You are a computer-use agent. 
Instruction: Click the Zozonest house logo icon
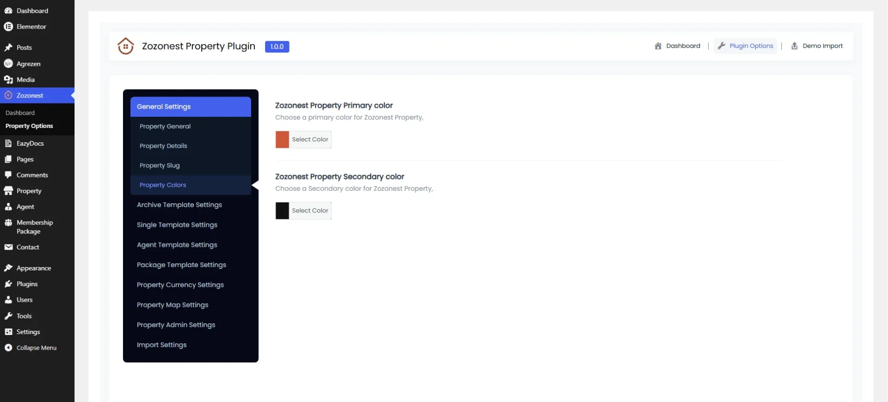coord(125,46)
